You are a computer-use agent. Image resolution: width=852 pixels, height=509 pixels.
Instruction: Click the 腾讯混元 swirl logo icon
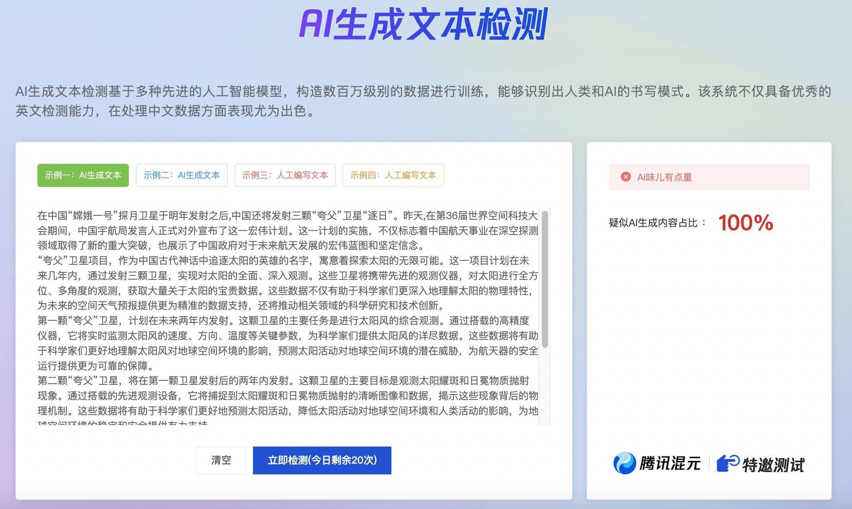pyautogui.click(x=624, y=463)
